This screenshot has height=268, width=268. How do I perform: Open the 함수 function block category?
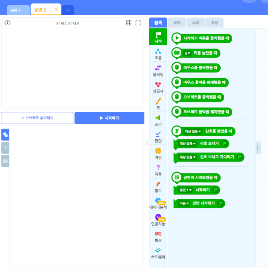tap(158, 186)
